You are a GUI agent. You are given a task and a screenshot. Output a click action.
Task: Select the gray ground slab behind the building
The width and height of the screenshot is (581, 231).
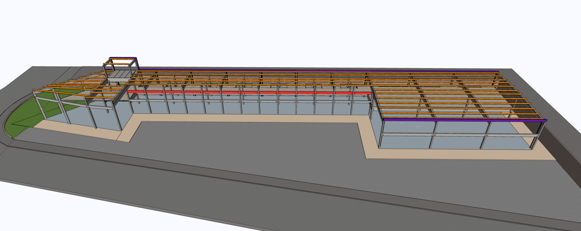[296, 68]
